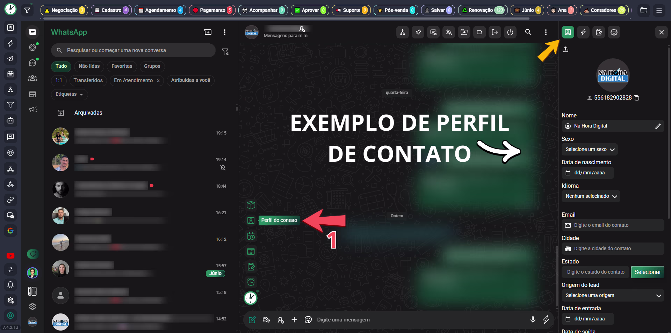The height and width of the screenshot is (333, 671).
Task: Expand the Idioma Nenhum selecionado dropdown
Action: tap(591, 196)
